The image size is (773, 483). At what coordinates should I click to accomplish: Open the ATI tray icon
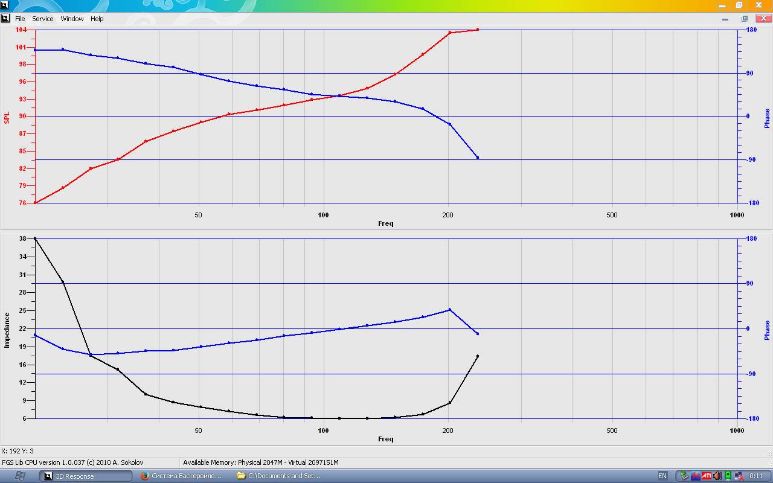pos(706,476)
